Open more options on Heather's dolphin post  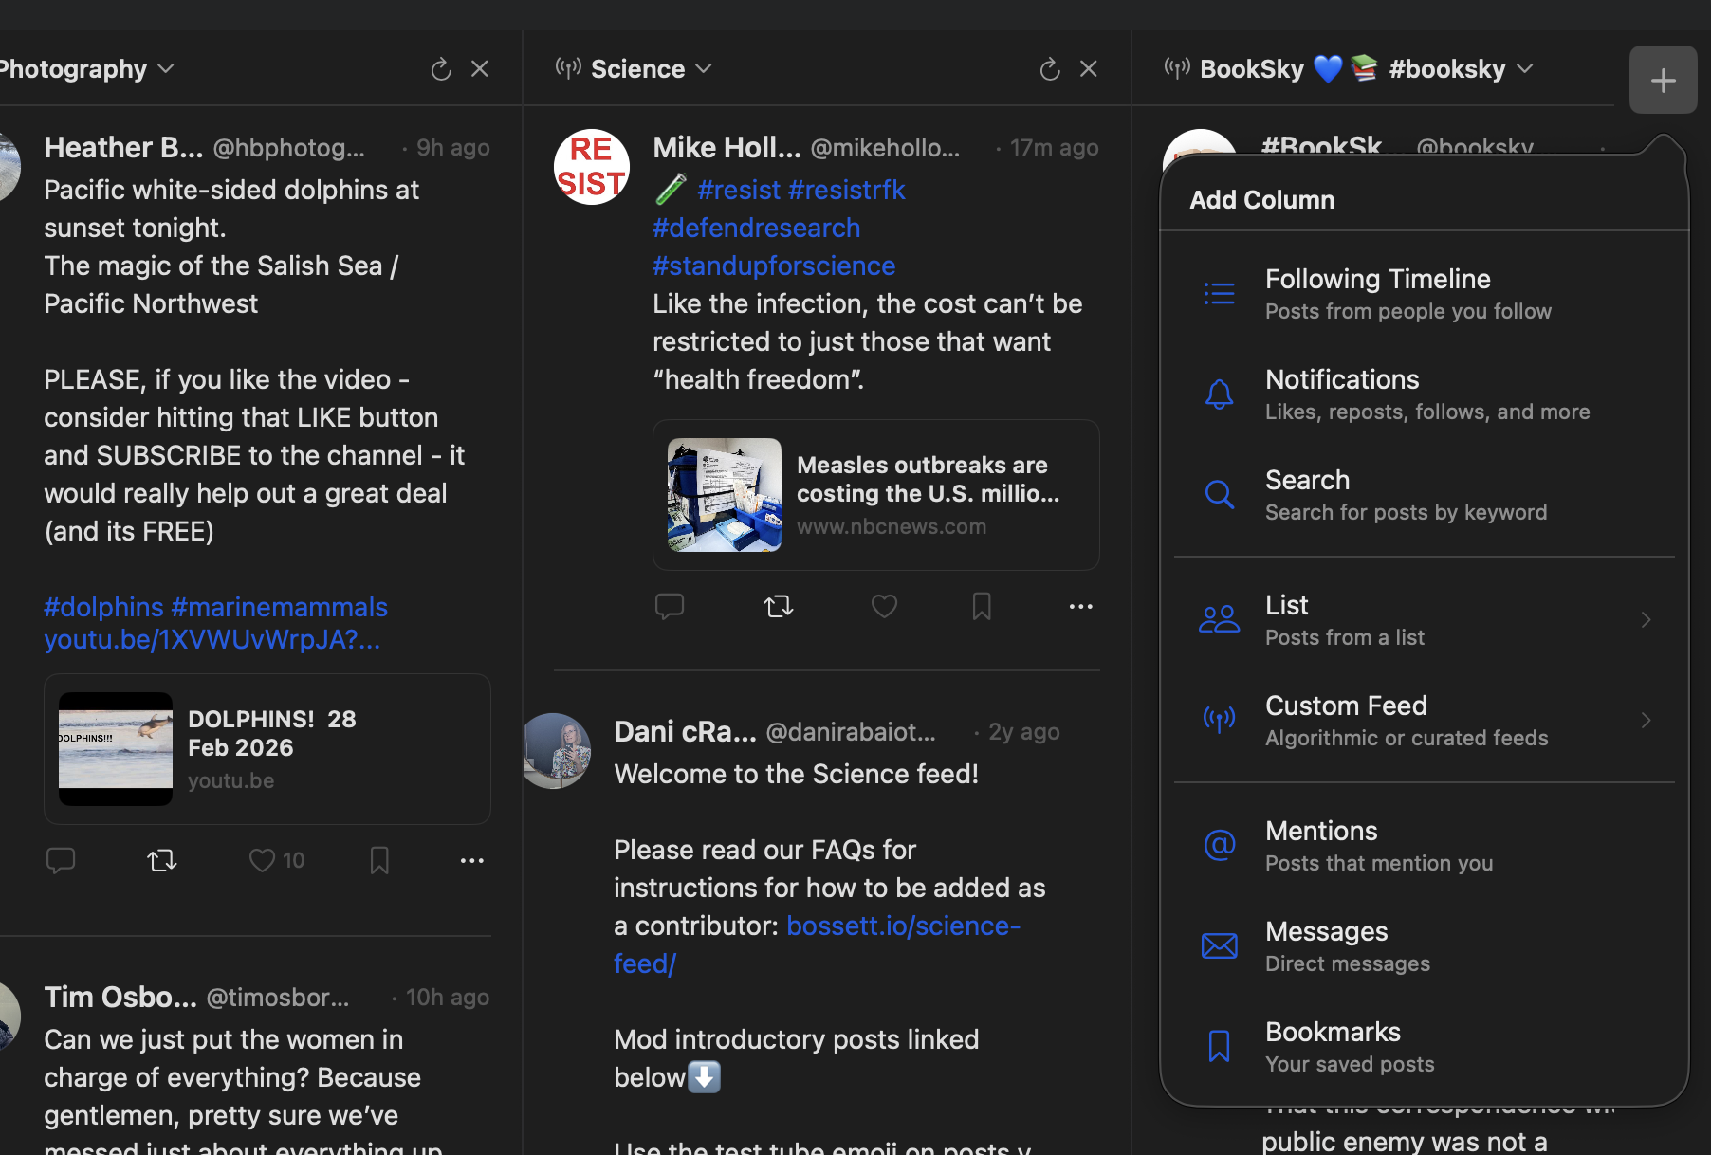(x=471, y=860)
